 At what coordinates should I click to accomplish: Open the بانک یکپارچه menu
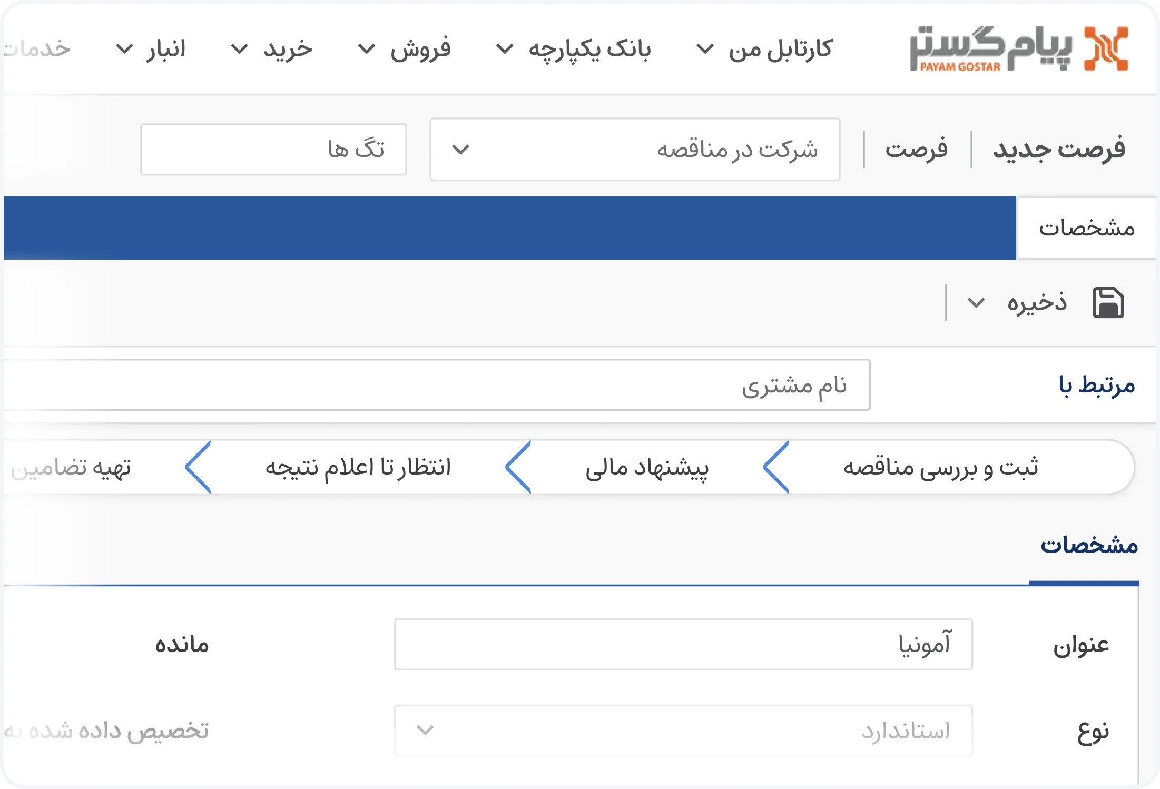tap(574, 50)
